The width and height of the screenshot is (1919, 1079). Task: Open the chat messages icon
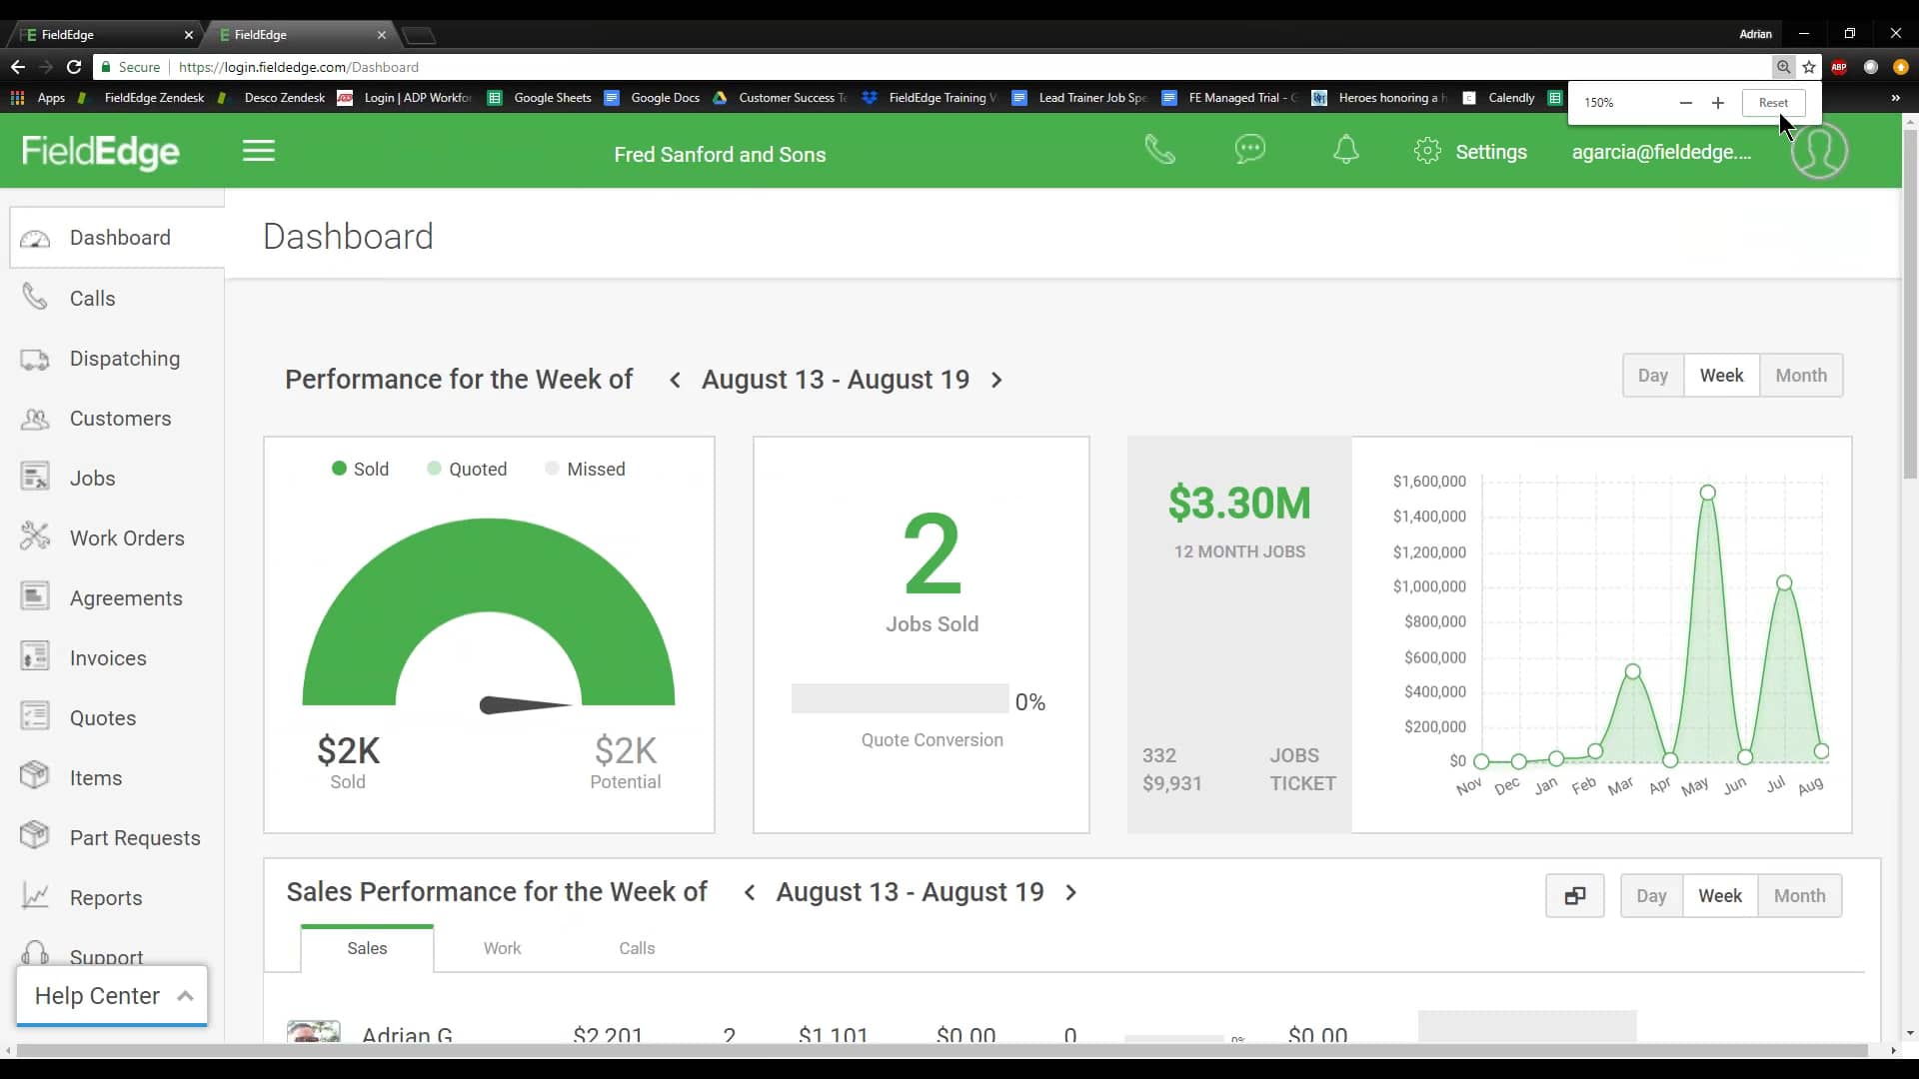click(x=1250, y=150)
